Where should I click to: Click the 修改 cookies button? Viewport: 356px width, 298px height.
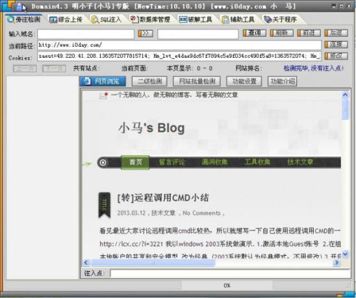coord(337,56)
